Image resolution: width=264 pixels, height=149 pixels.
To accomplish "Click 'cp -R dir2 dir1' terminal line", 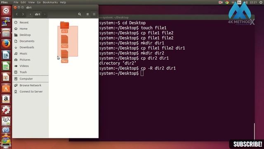I will [x=158, y=68].
